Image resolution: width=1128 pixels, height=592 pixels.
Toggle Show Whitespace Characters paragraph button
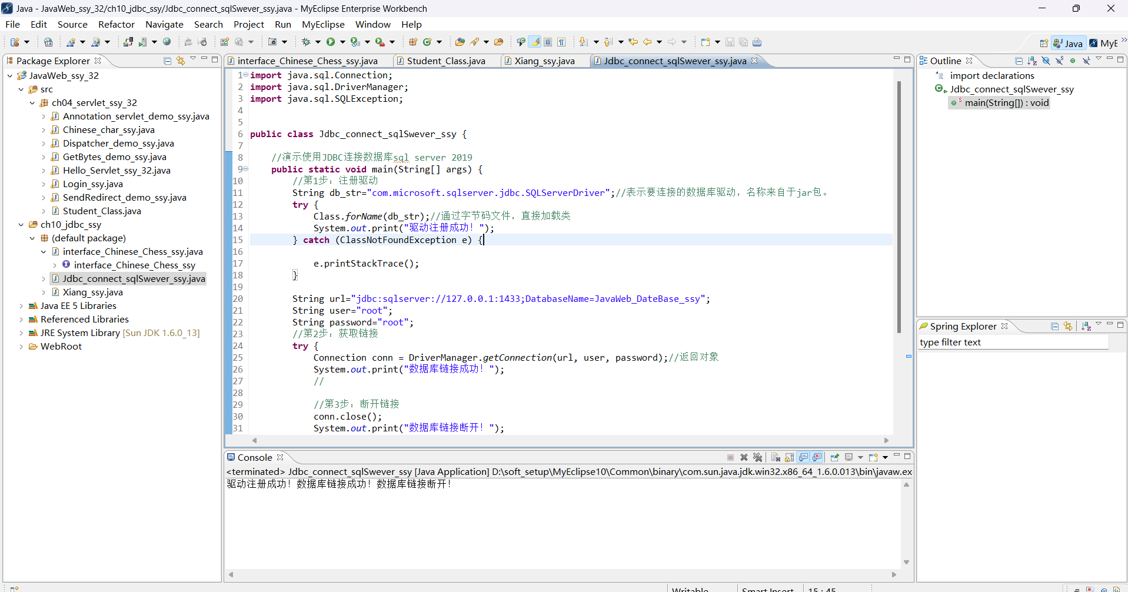(562, 42)
